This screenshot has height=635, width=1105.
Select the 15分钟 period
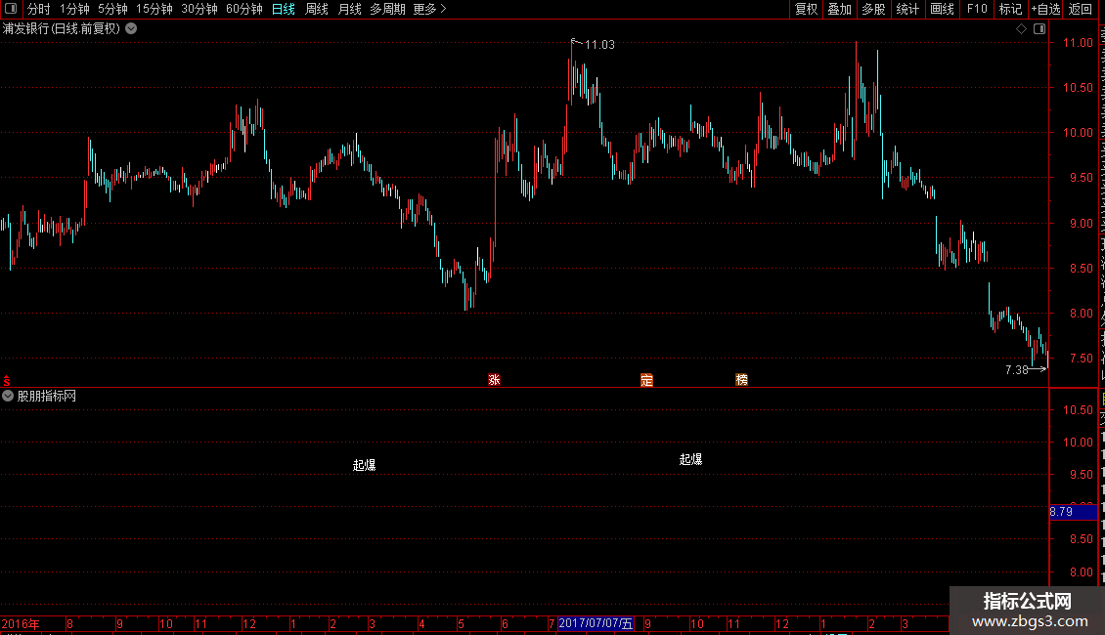(x=155, y=9)
